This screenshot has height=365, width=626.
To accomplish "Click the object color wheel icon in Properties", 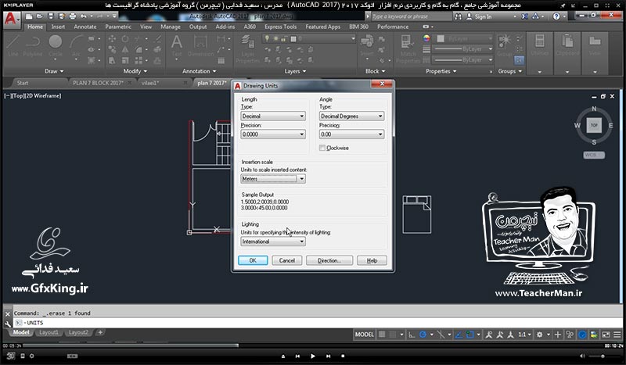I will (426, 39).
